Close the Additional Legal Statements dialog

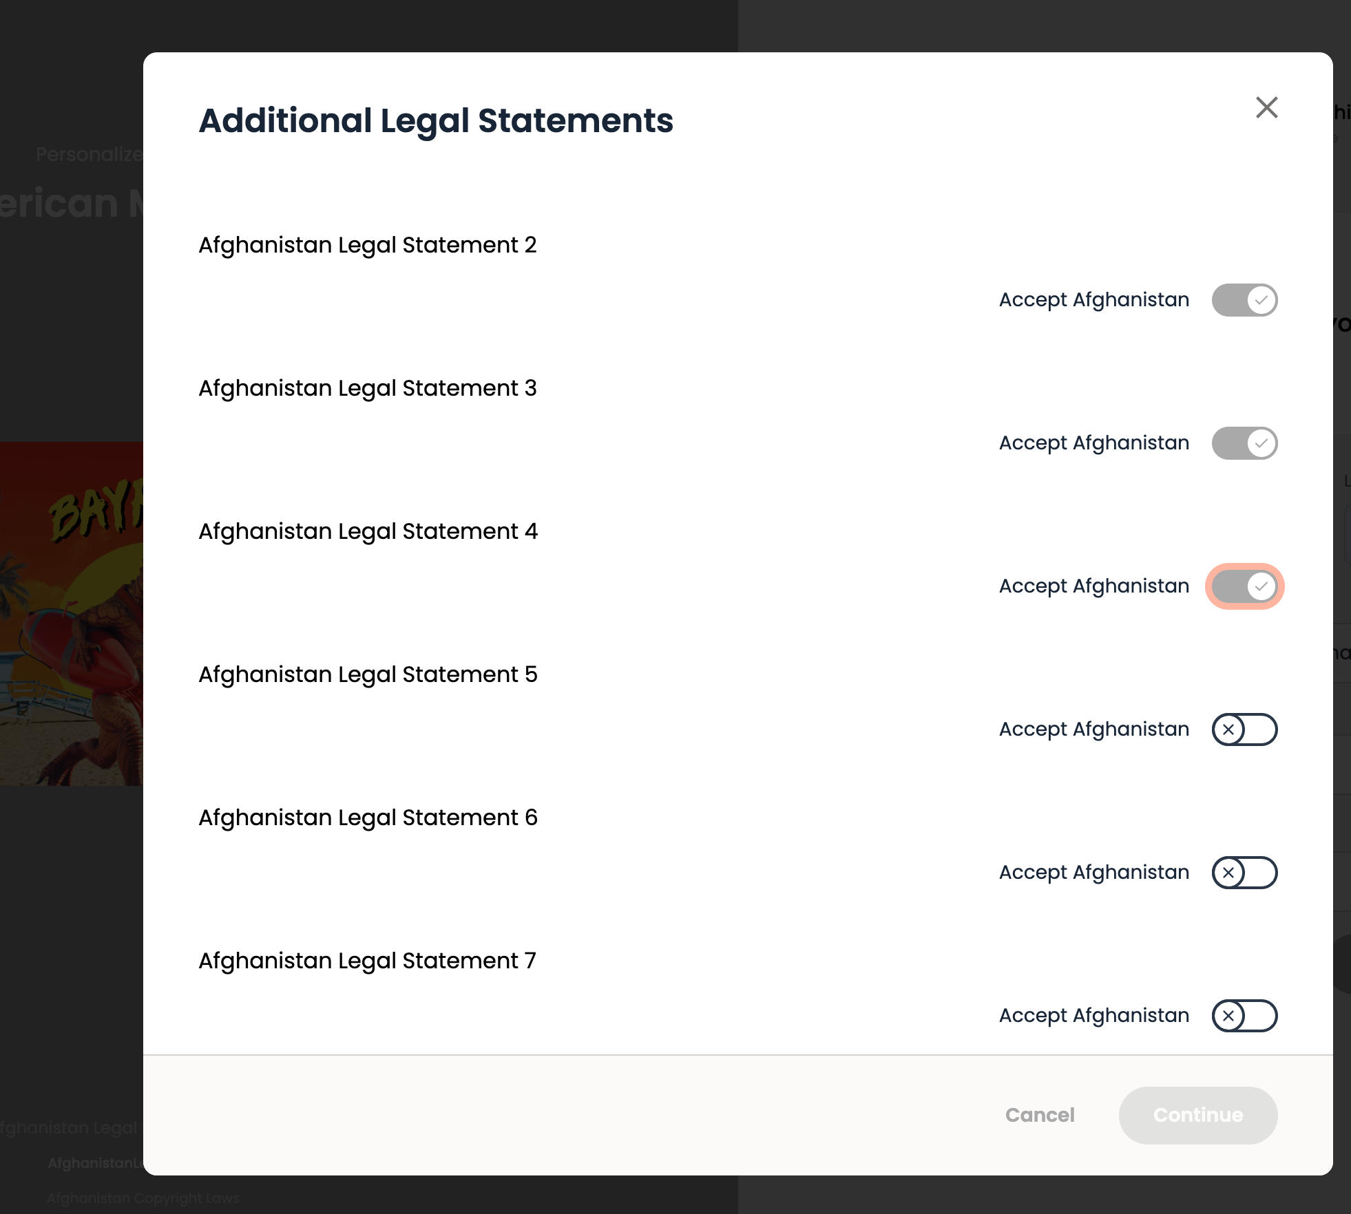pos(1266,107)
